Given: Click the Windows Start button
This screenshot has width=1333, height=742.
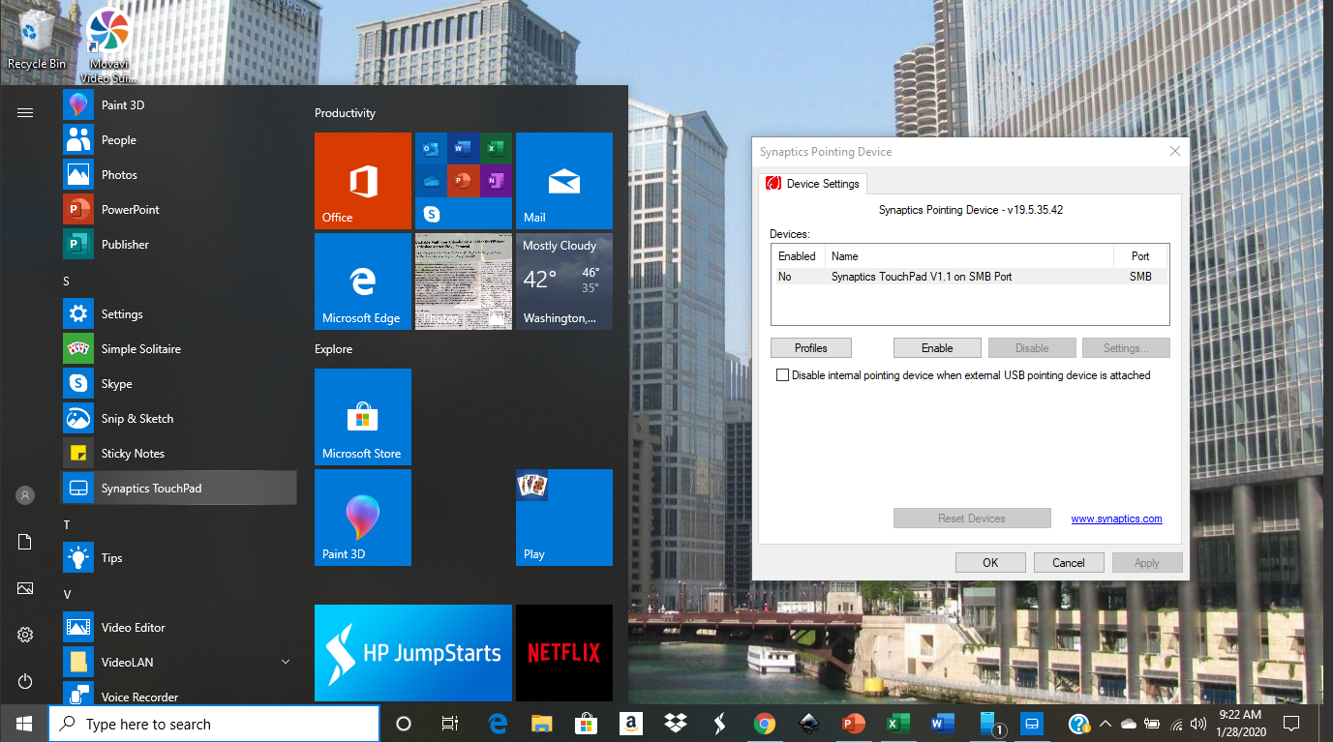Looking at the screenshot, I should click(24, 724).
